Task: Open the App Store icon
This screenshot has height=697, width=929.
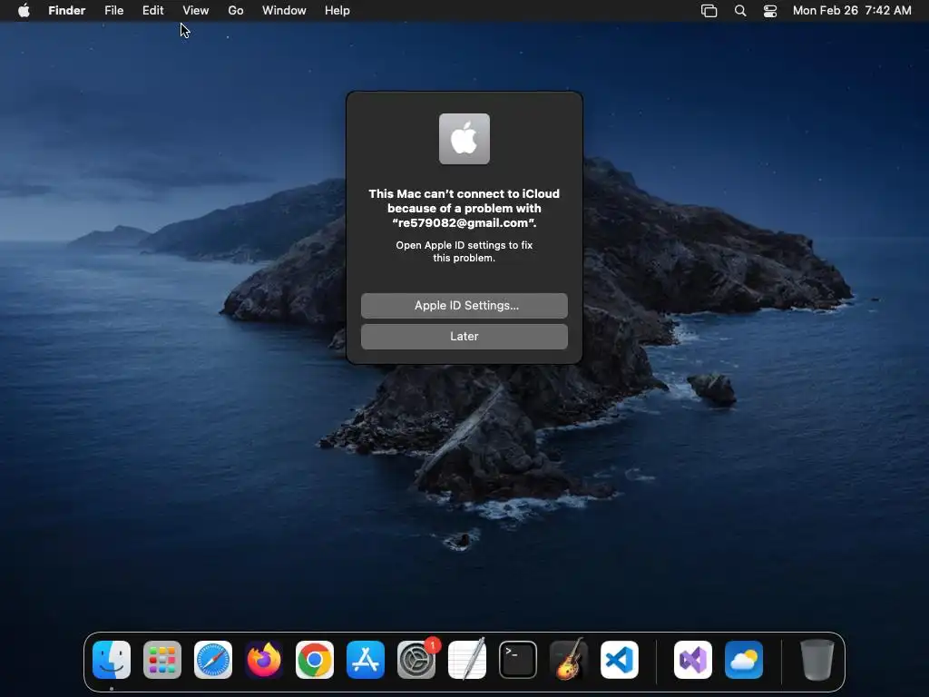Action: 366,660
